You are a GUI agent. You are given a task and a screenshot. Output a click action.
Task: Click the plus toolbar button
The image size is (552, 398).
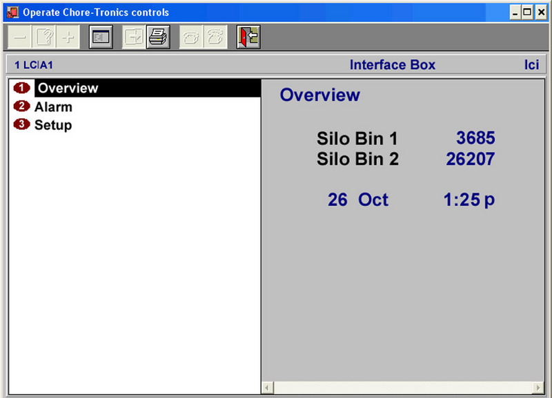click(x=68, y=37)
